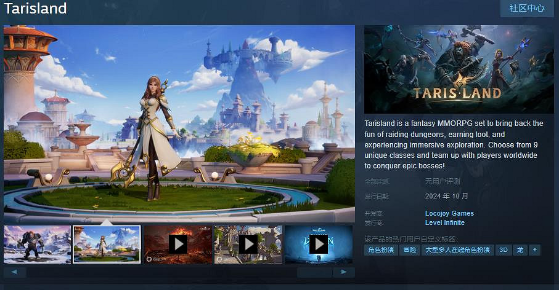Open the 社区中心 community hub button
This screenshot has width=559, height=290.
click(x=526, y=9)
